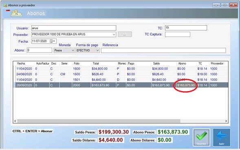Expand the Proveedor dropdown list
Viewport: 240px width, 150px height.
[x=114, y=35]
